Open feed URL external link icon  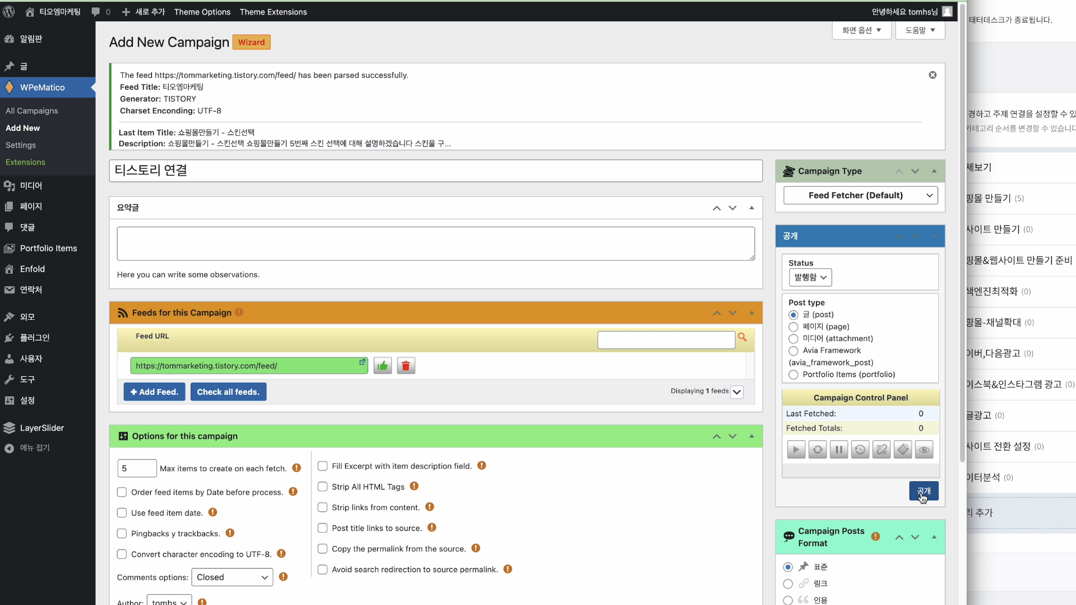pyautogui.click(x=363, y=362)
